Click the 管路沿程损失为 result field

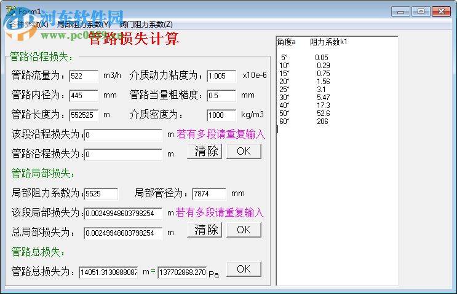[x=123, y=155]
